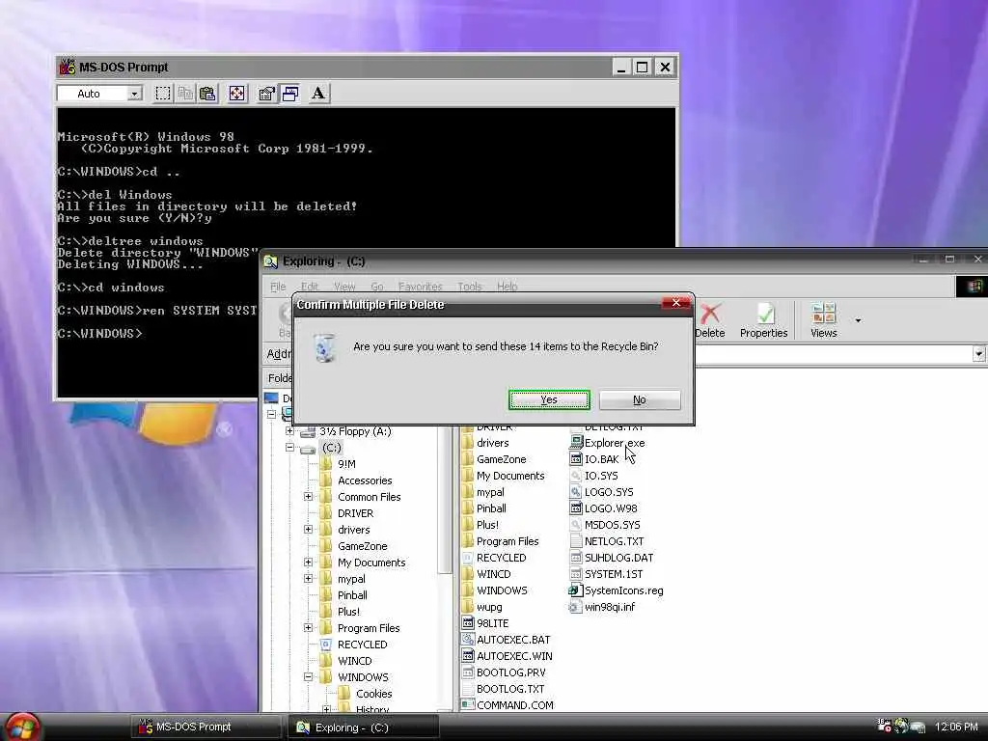Select the Program Files folder in file list
Viewport: 988px width, 741px height.
pos(508,541)
